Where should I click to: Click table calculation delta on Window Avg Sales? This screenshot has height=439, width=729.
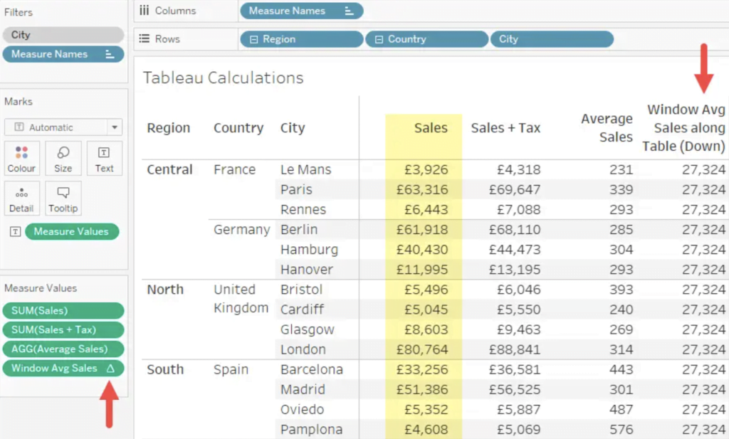pyautogui.click(x=110, y=369)
